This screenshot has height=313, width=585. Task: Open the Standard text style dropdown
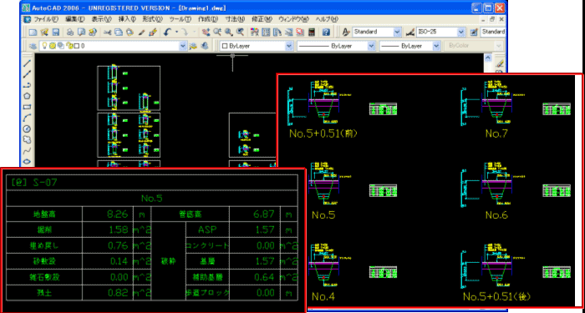377,32
